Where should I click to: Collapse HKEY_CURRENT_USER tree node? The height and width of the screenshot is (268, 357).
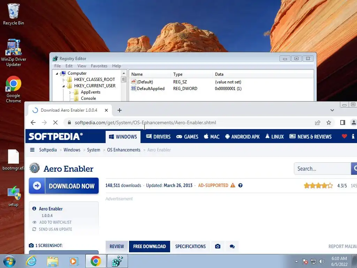pyautogui.click(x=63, y=86)
